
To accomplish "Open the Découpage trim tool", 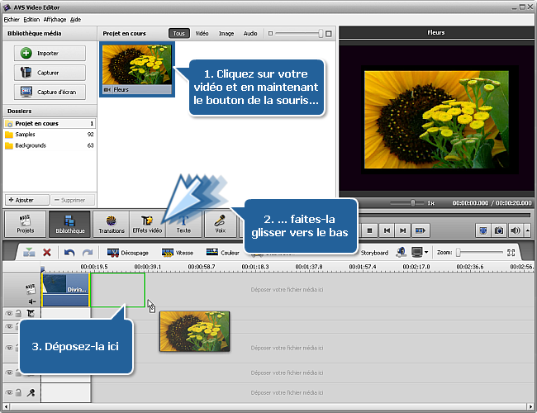I will click(x=127, y=252).
